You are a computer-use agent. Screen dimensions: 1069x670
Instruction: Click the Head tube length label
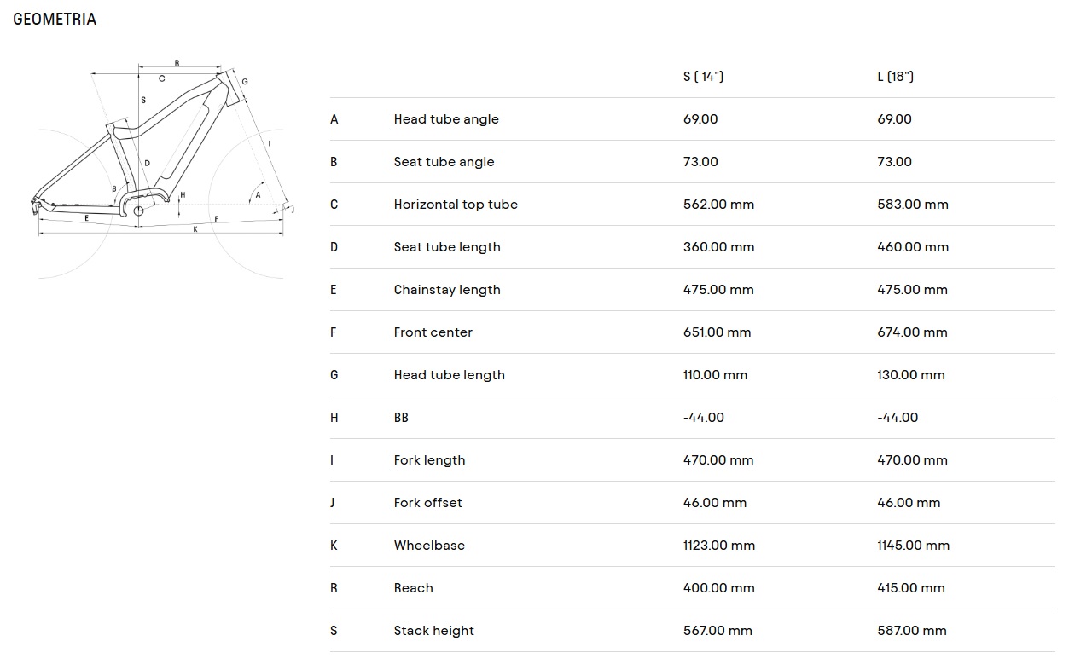[x=449, y=375]
